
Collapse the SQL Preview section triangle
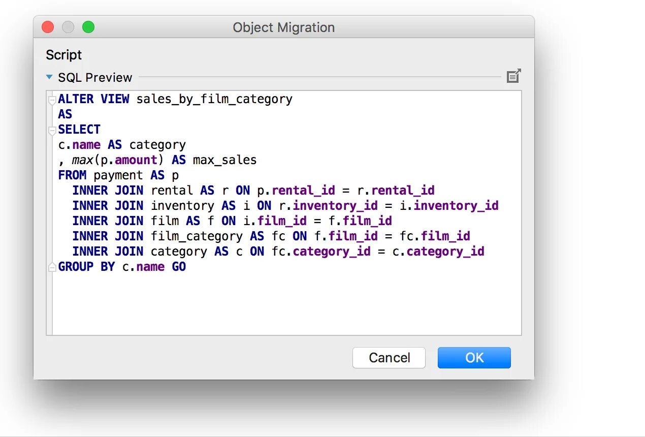pos(49,77)
